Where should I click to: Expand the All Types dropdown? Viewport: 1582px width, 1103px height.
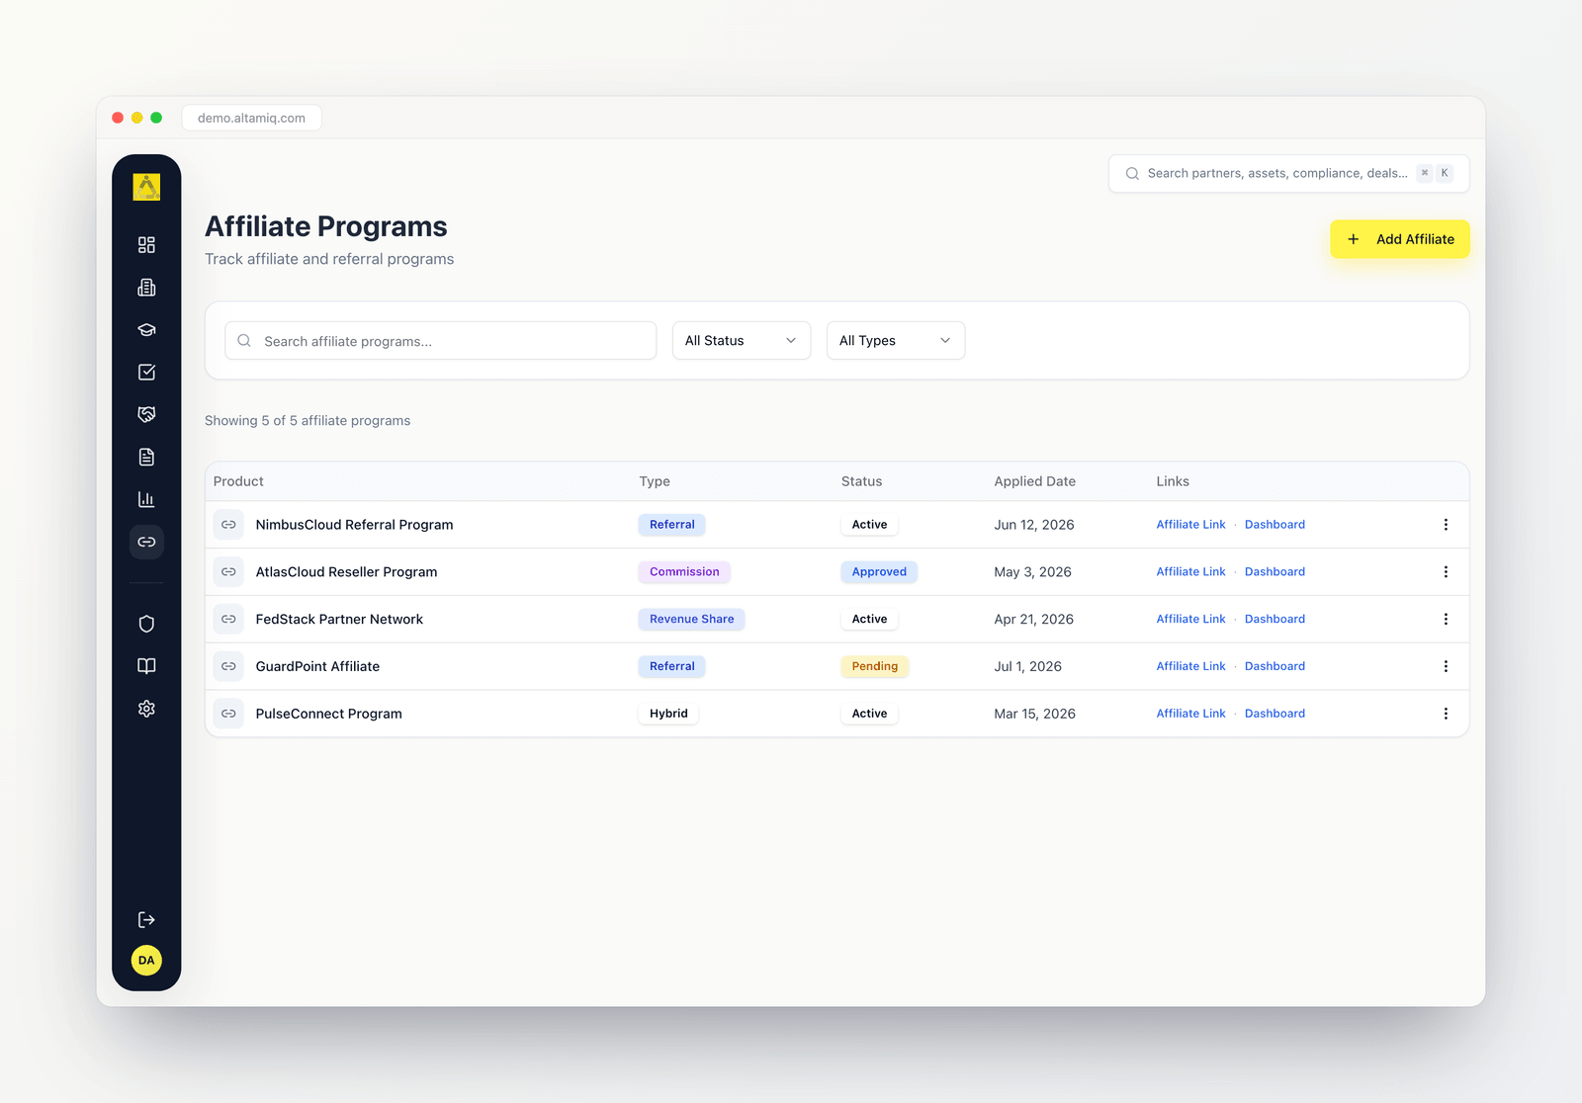tap(896, 340)
